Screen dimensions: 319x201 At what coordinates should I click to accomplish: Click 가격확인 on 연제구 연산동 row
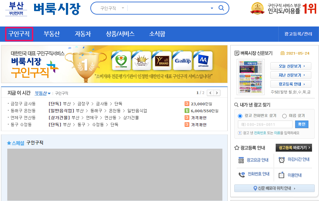pos(199,118)
